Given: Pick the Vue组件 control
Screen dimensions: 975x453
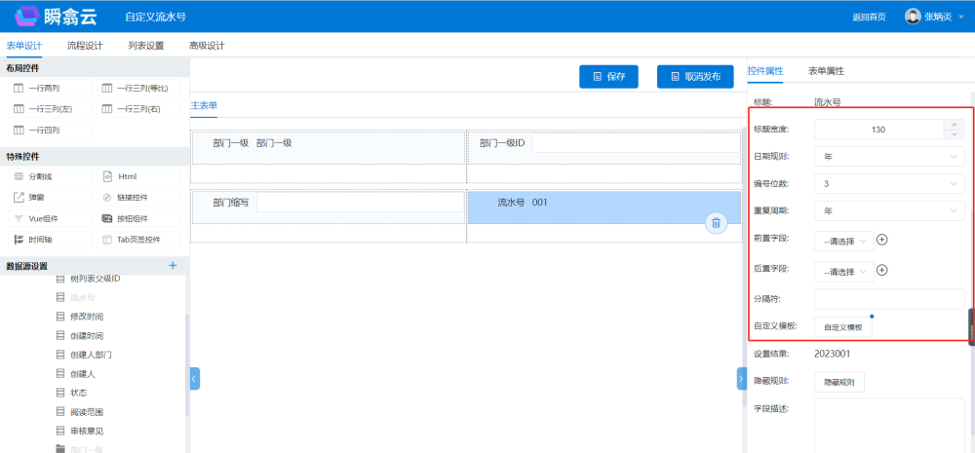Looking at the screenshot, I should (41, 218).
